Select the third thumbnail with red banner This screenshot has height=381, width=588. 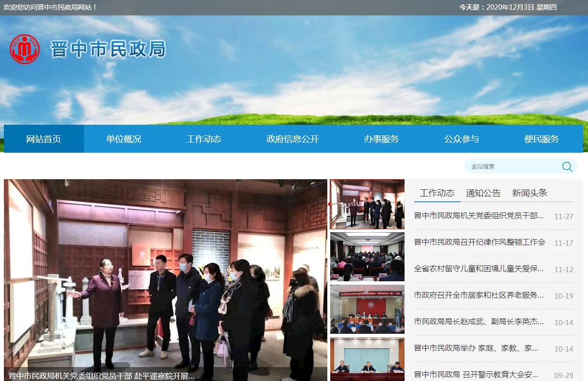pyautogui.click(x=367, y=309)
